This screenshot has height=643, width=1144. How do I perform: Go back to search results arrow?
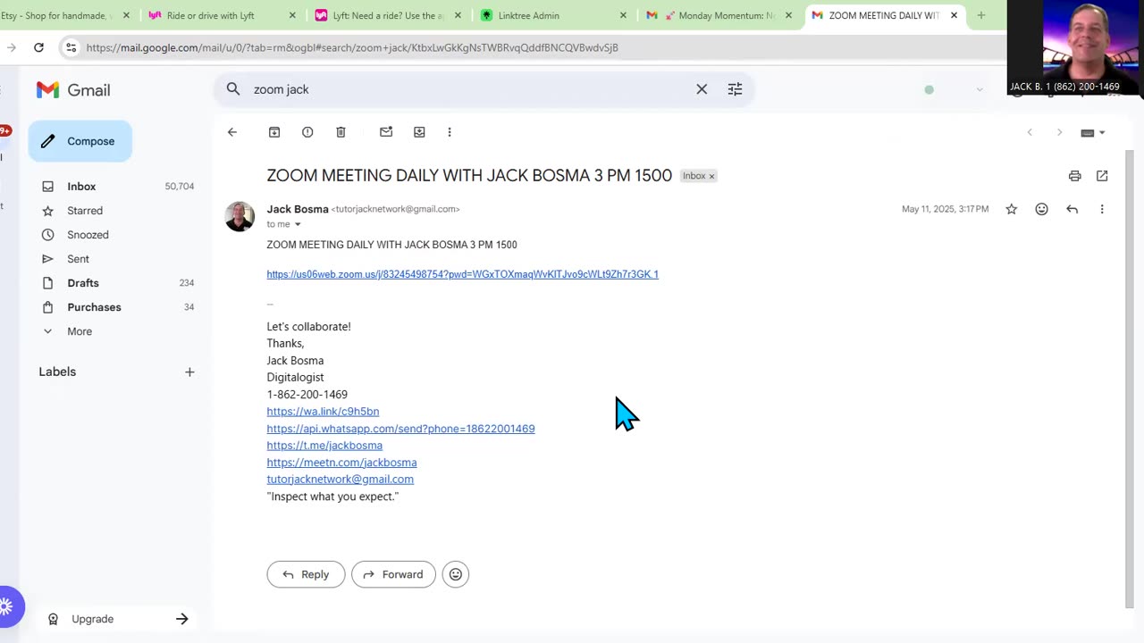pos(232,132)
